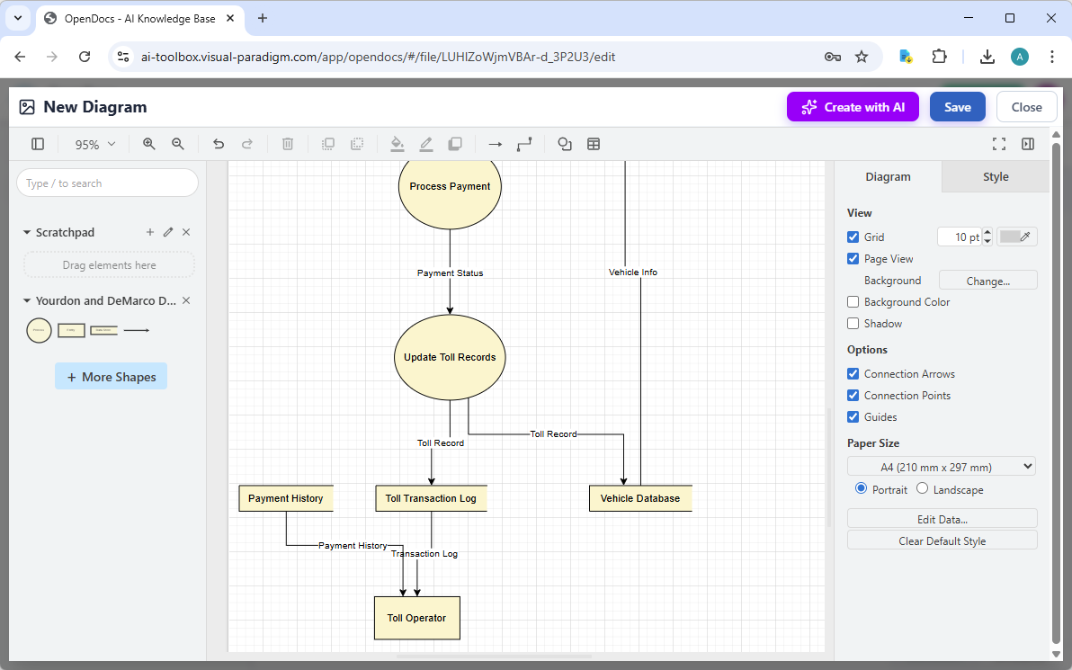Click the connector line style icon

(x=524, y=144)
